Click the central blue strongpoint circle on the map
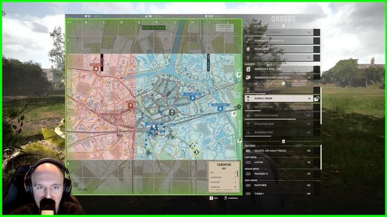The width and height of the screenshot is (387, 217). pyautogui.click(x=154, y=130)
